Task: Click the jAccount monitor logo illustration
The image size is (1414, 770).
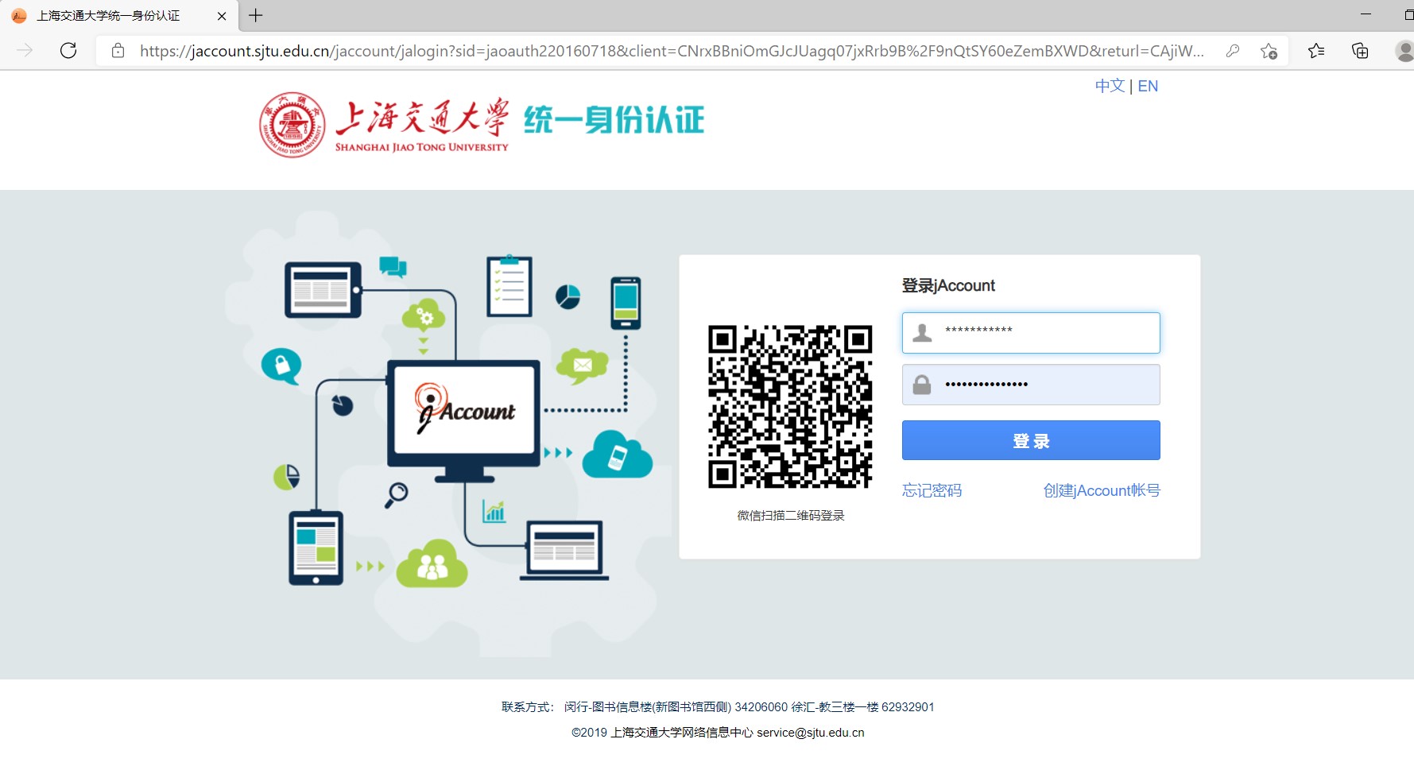Action: click(x=464, y=421)
